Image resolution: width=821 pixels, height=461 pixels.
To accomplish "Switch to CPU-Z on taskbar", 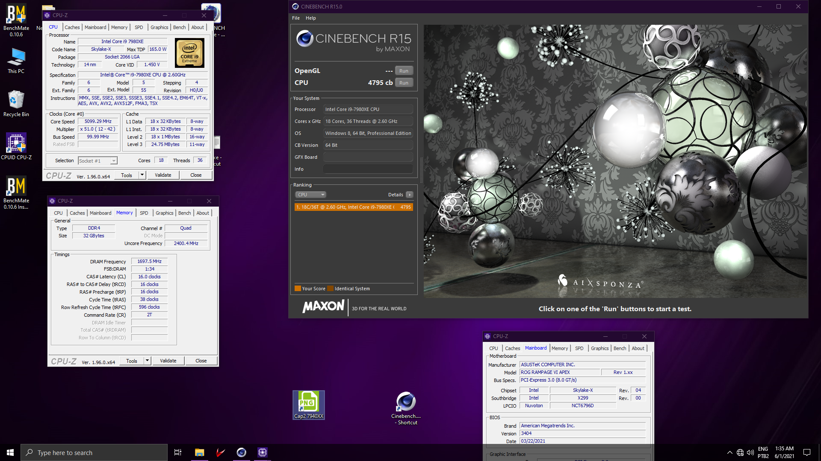I will click(x=263, y=452).
